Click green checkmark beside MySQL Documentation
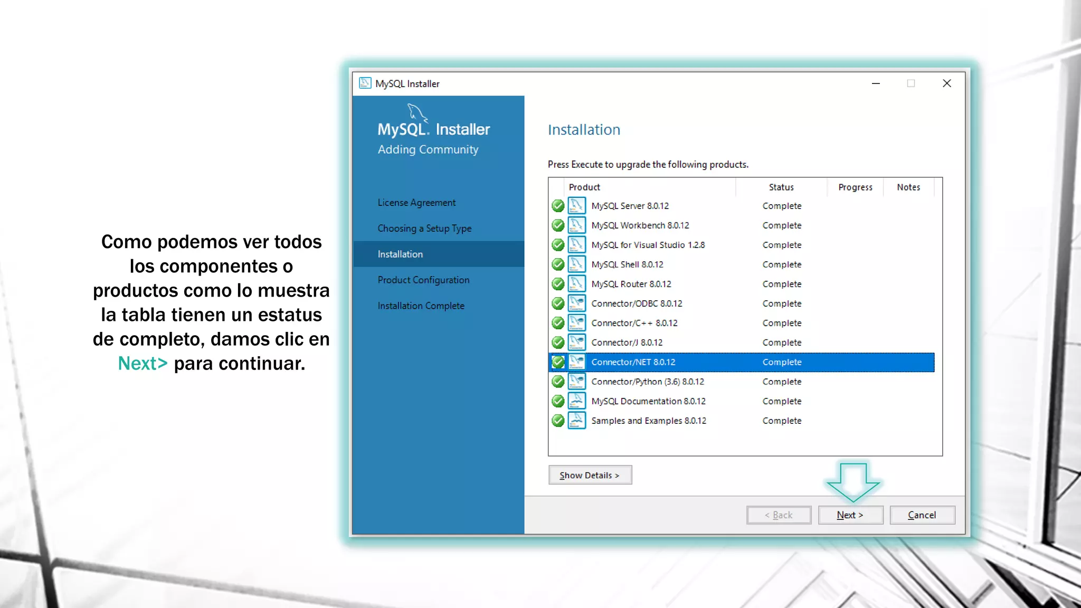This screenshot has height=608, width=1081. pos(558,401)
